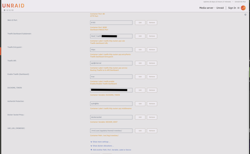Screen dimensions: 250x154
Task: Click the 'HTTP Port' description
Action: [94, 16]
